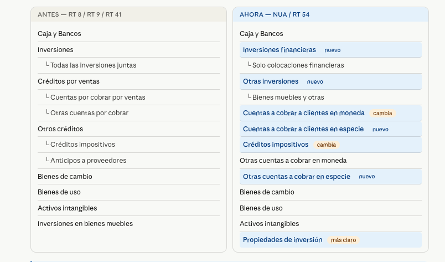This screenshot has width=445, height=262.
Task: Click the 'cambia' badge beside clientes en moneda
Action: click(382, 113)
